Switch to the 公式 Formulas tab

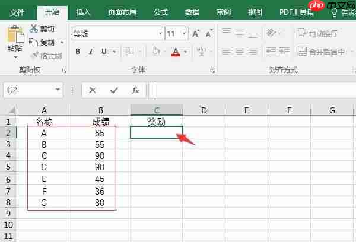[161, 12]
